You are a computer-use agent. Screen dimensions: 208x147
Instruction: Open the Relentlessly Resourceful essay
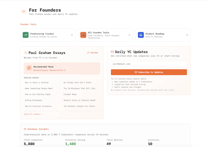(48, 70)
